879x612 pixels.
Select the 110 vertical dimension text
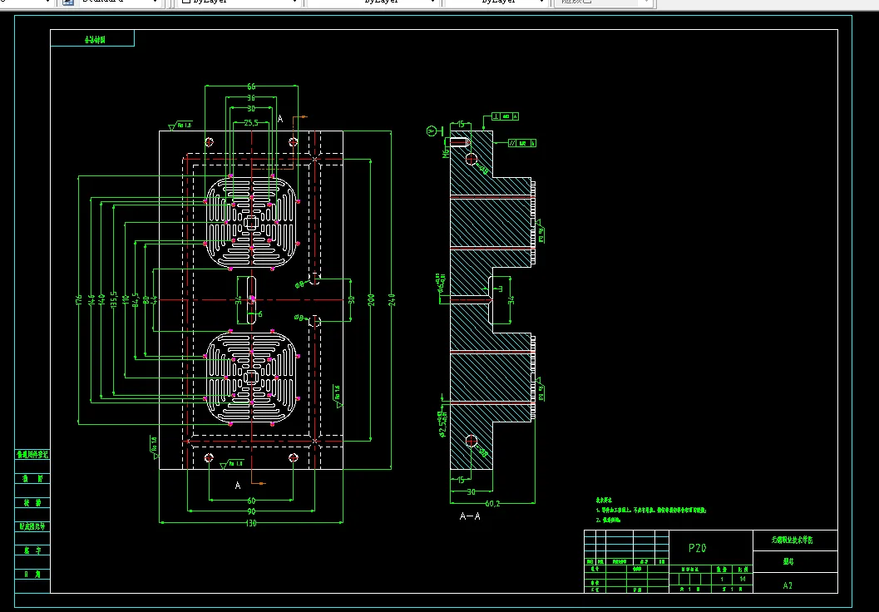(x=125, y=300)
